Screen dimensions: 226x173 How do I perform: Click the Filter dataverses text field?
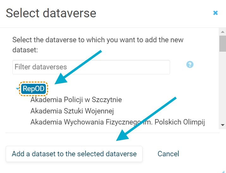pyautogui.click(x=91, y=67)
